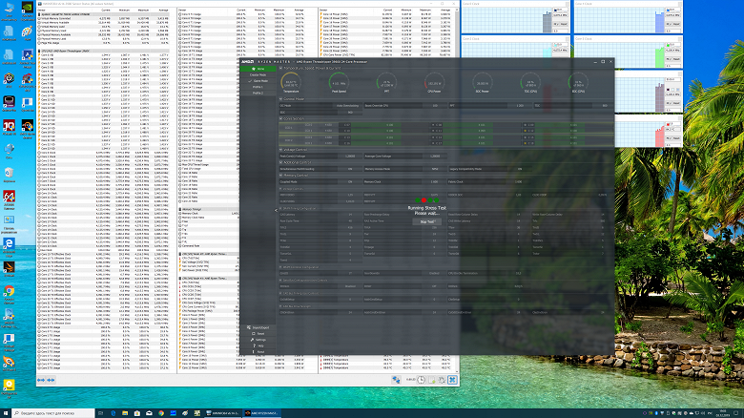Click the CPU Power gauge

coord(434,82)
